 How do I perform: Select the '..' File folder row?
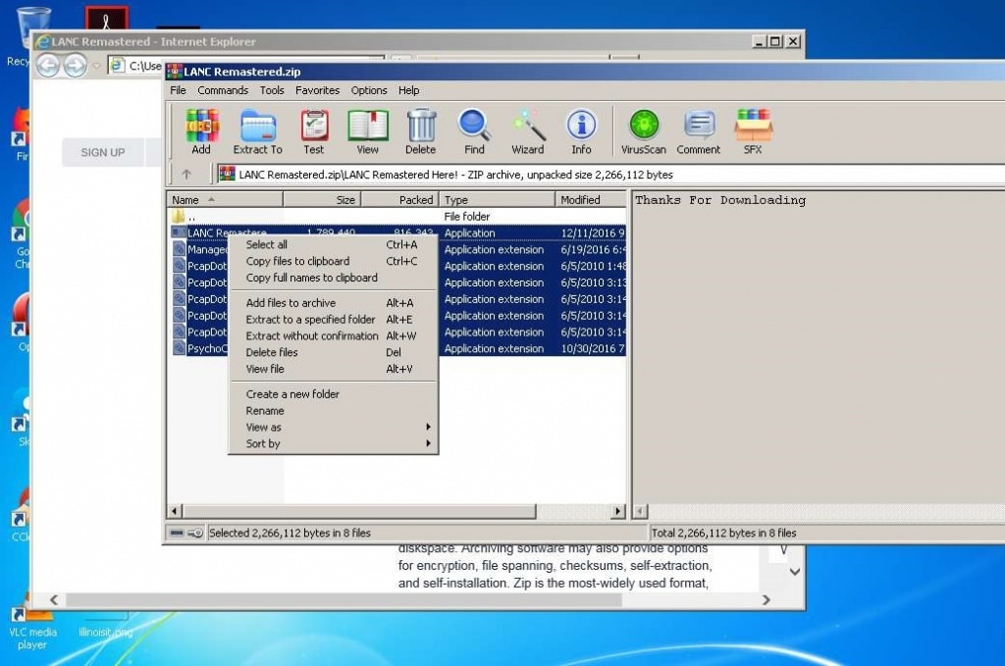pos(397,217)
